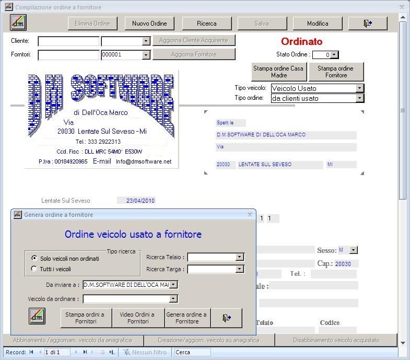Click the Nuovo Ordine button

[149, 24]
